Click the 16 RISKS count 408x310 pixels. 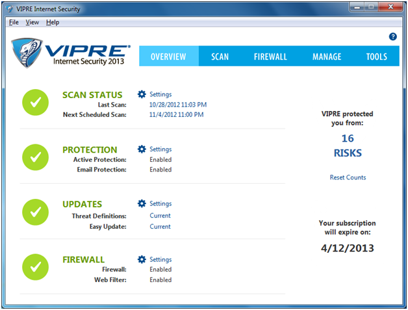point(348,146)
